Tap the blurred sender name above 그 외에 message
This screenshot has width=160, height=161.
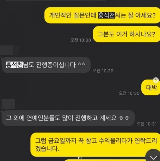click(8, 104)
